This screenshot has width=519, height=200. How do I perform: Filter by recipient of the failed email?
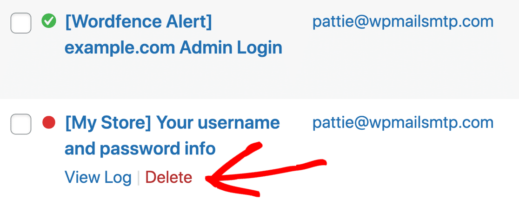click(403, 123)
